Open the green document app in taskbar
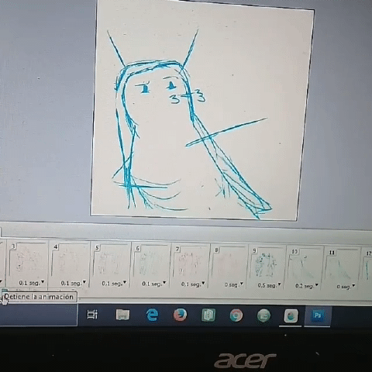Image resolution: width=372 pixels, height=372 pixels. pos(208,315)
